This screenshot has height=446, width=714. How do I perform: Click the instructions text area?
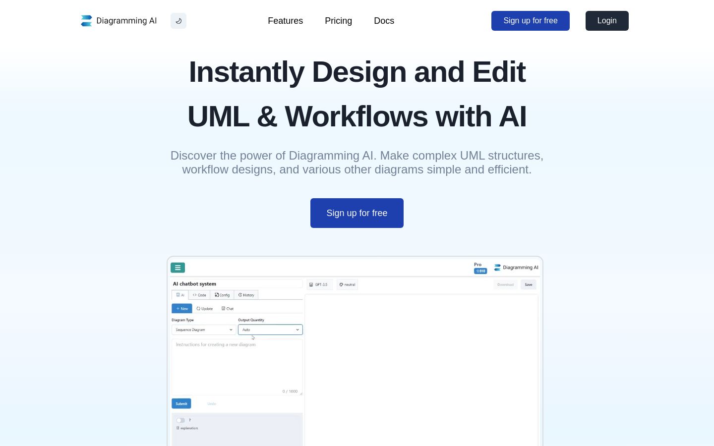coord(237,367)
